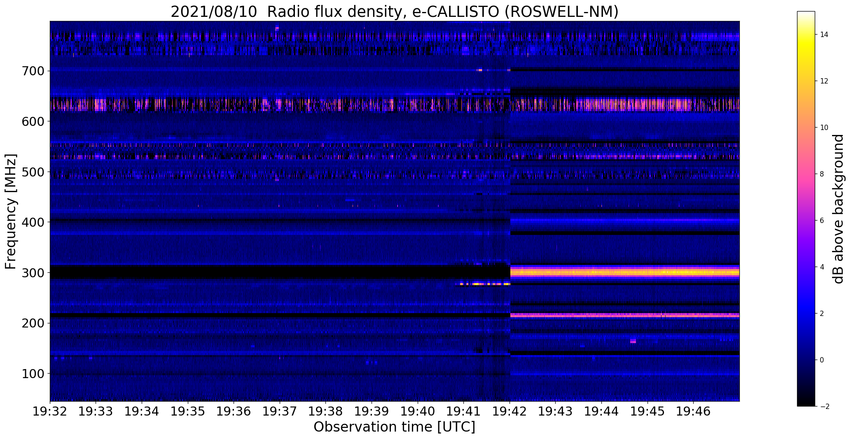This screenshot has height=439, width=851.
Task: Click the colorbar tick label 12
Action: [x=824, y=81]
